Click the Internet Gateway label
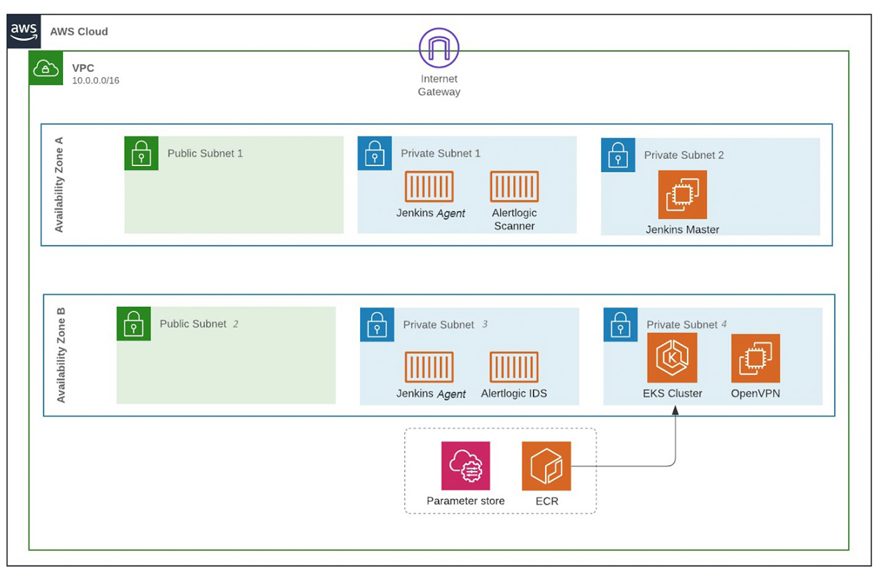This screenshot has width=879, height=580. [x=439, y=85]
